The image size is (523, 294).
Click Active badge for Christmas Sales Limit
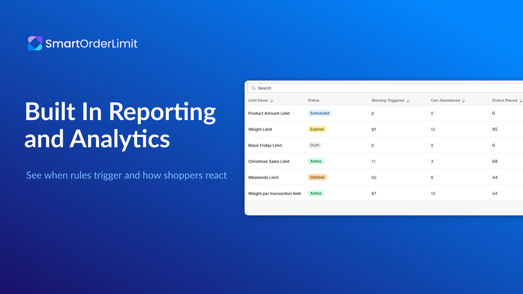coord(316,161)
